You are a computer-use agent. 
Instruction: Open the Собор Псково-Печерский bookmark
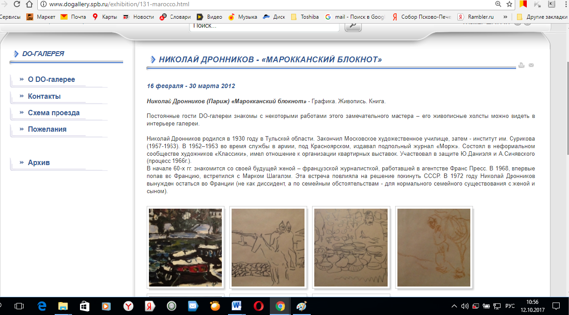pyautogui.click(x=421, y=17)
